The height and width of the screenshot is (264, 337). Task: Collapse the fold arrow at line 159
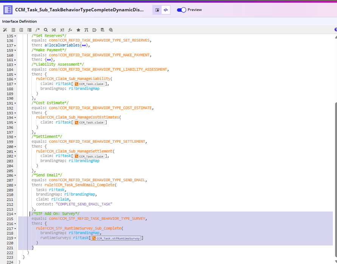point(15,51)
